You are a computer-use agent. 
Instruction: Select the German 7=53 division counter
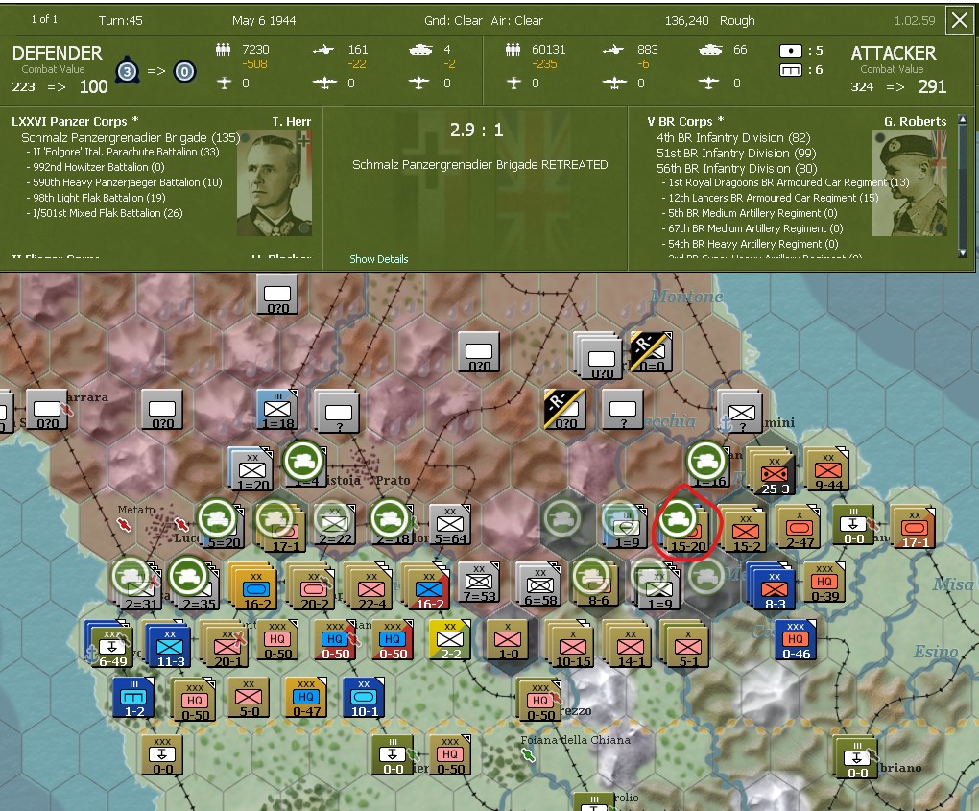(x=478, y=583)
